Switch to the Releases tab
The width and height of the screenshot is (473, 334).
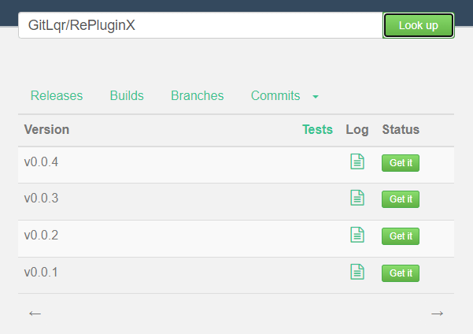[57, 95]
